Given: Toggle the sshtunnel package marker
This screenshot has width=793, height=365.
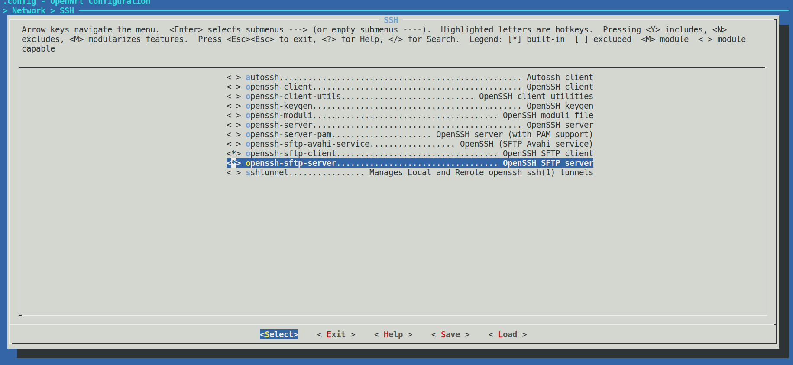Looking at the screenshot, I should tap(233, 173).
